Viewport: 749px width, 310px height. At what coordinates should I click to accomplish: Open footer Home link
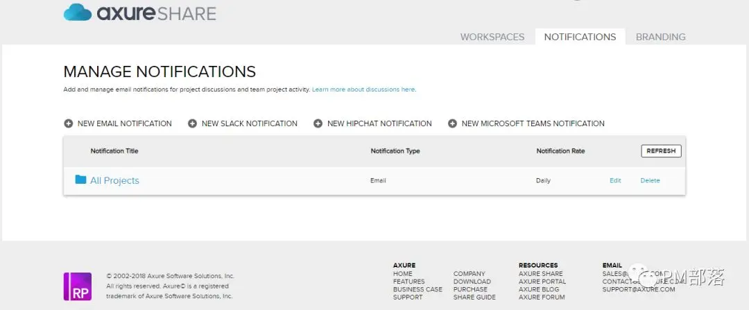tap(403, 274)
